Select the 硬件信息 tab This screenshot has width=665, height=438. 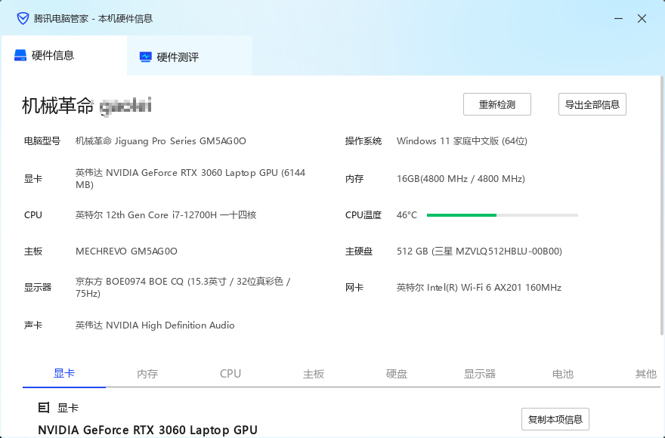coord(64,56)
